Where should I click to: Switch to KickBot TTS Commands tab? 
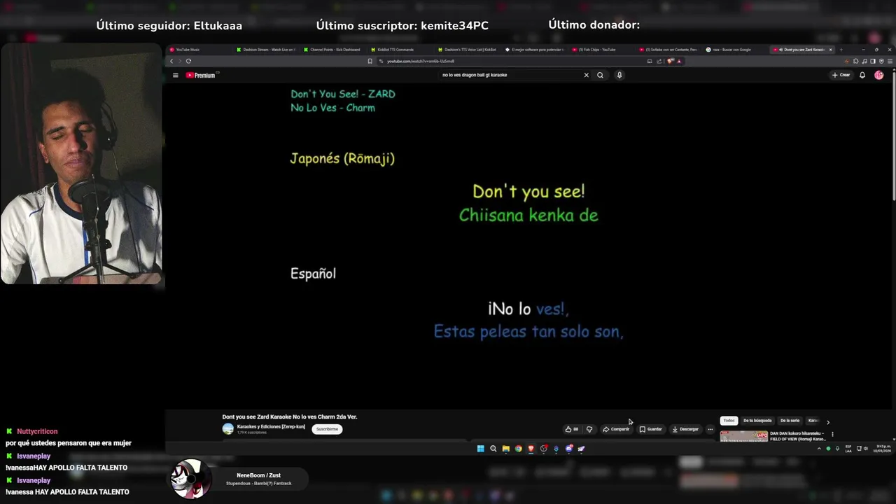click(395, 50)
